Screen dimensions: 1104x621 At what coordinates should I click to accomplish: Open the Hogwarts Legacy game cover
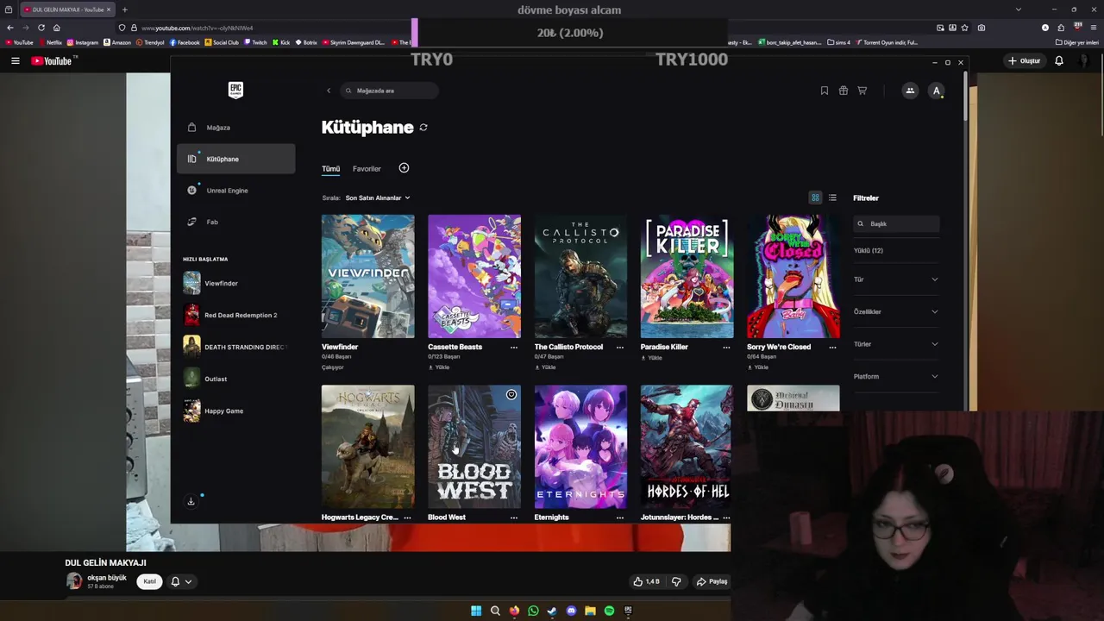coord(368,447)
